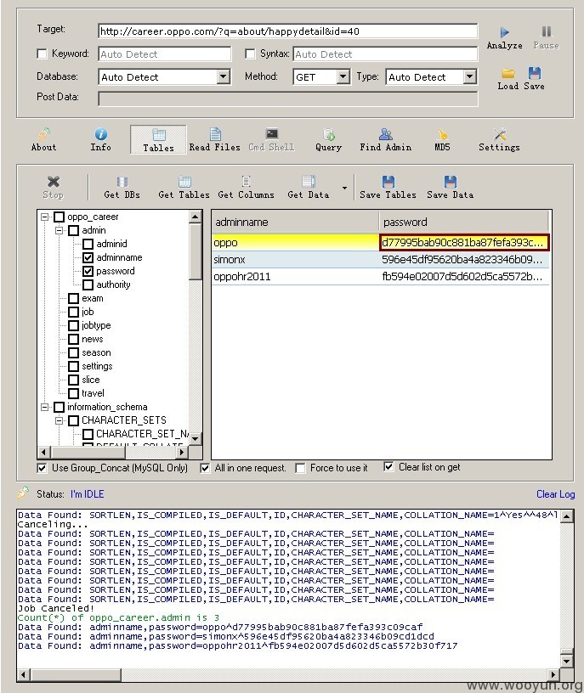Click log panel horizontal scrollbar left arrow
The height and width of the screenshot is (693, 584).
click(24, 674)
